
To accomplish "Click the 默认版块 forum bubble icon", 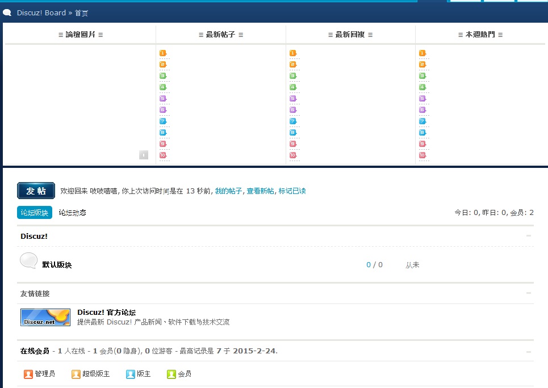I will tap(28, 260).
